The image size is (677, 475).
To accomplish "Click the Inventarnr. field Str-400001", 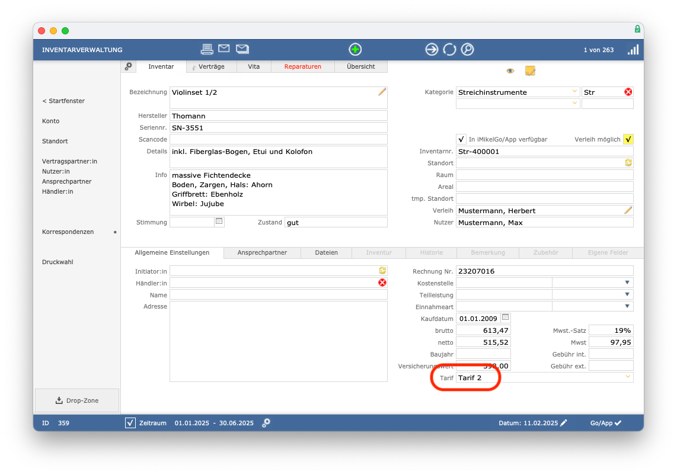I will coord(544,152).
